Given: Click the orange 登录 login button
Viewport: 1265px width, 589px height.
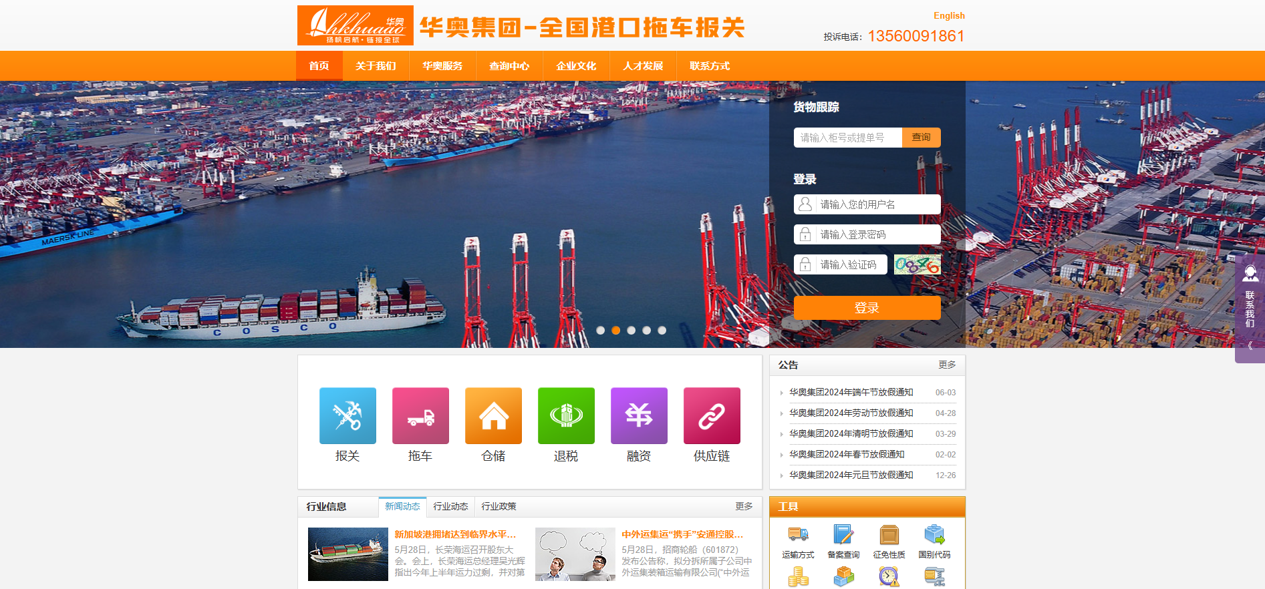Looking at the screenshot, I should [x=867, y=308].
